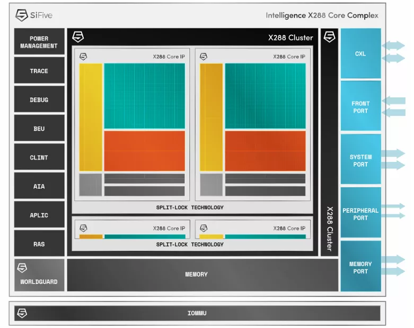The image size is (414, 328).
Task: Click the SiFive icon in the IOMMU bar
Action: (x=22, y=313)
